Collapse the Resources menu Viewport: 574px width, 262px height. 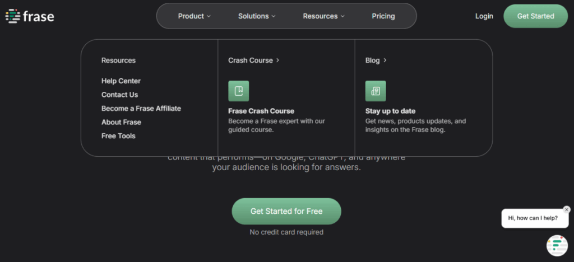click(323, 16)
